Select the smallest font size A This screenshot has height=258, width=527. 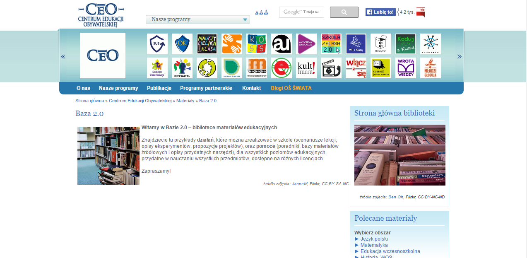(x=257, y=12)
